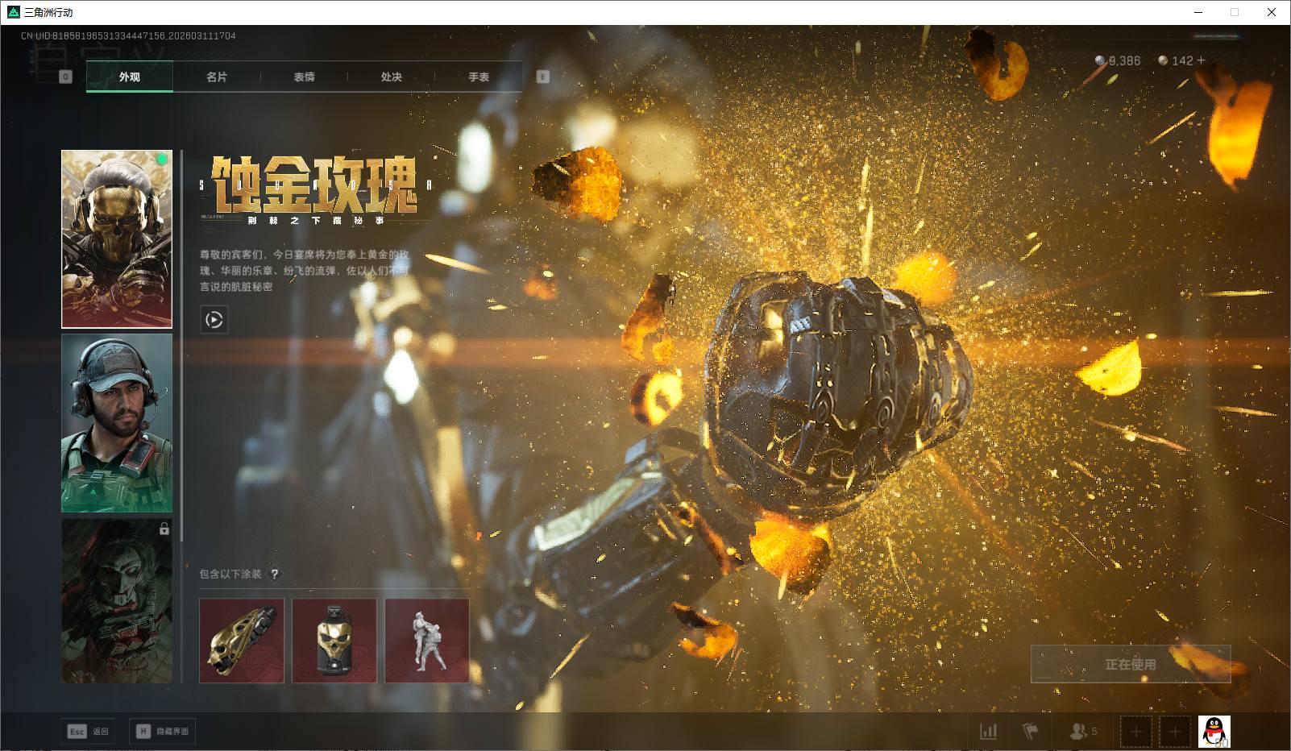Click the Q previous-tab key icon
The height and width of the screenshot is (751, 1291).
coord(65,77)
